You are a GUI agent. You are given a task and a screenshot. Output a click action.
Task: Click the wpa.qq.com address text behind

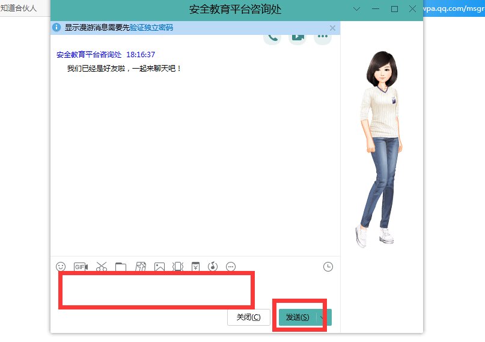(x=454, y=8)
